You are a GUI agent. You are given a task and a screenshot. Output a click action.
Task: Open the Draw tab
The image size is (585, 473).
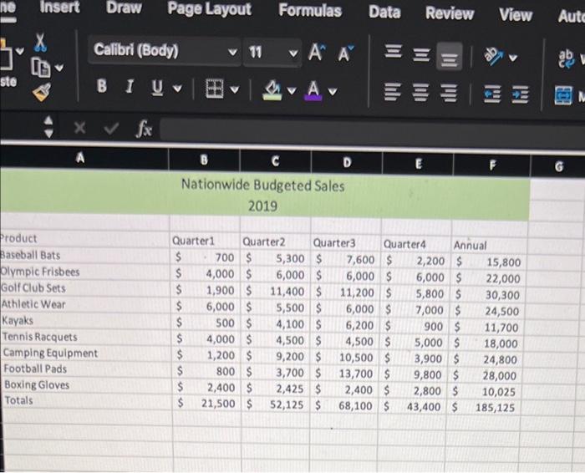[x=124, y=8]
